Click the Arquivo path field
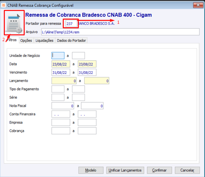205x177 pixels. click(x=120, y=32)
